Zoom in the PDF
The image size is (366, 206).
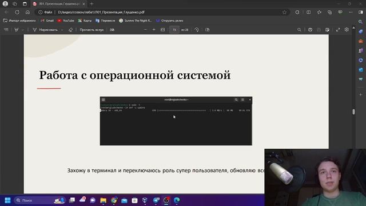click(x=154, y=30)
